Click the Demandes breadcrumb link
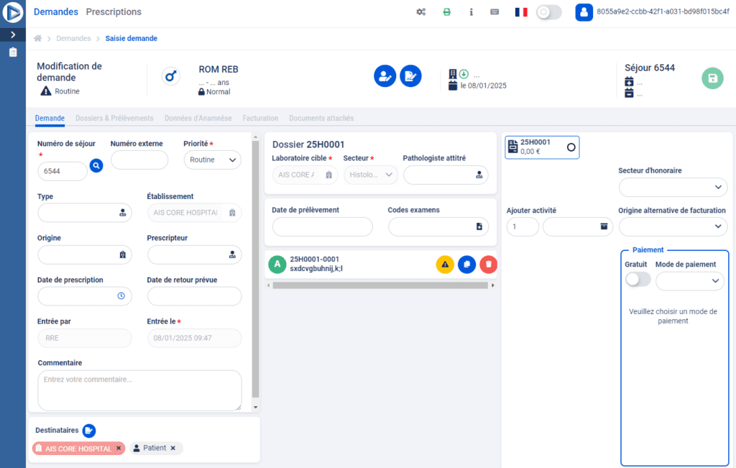Image resolution: width=736 pixels, height=468 pixels. click(73, 38)
